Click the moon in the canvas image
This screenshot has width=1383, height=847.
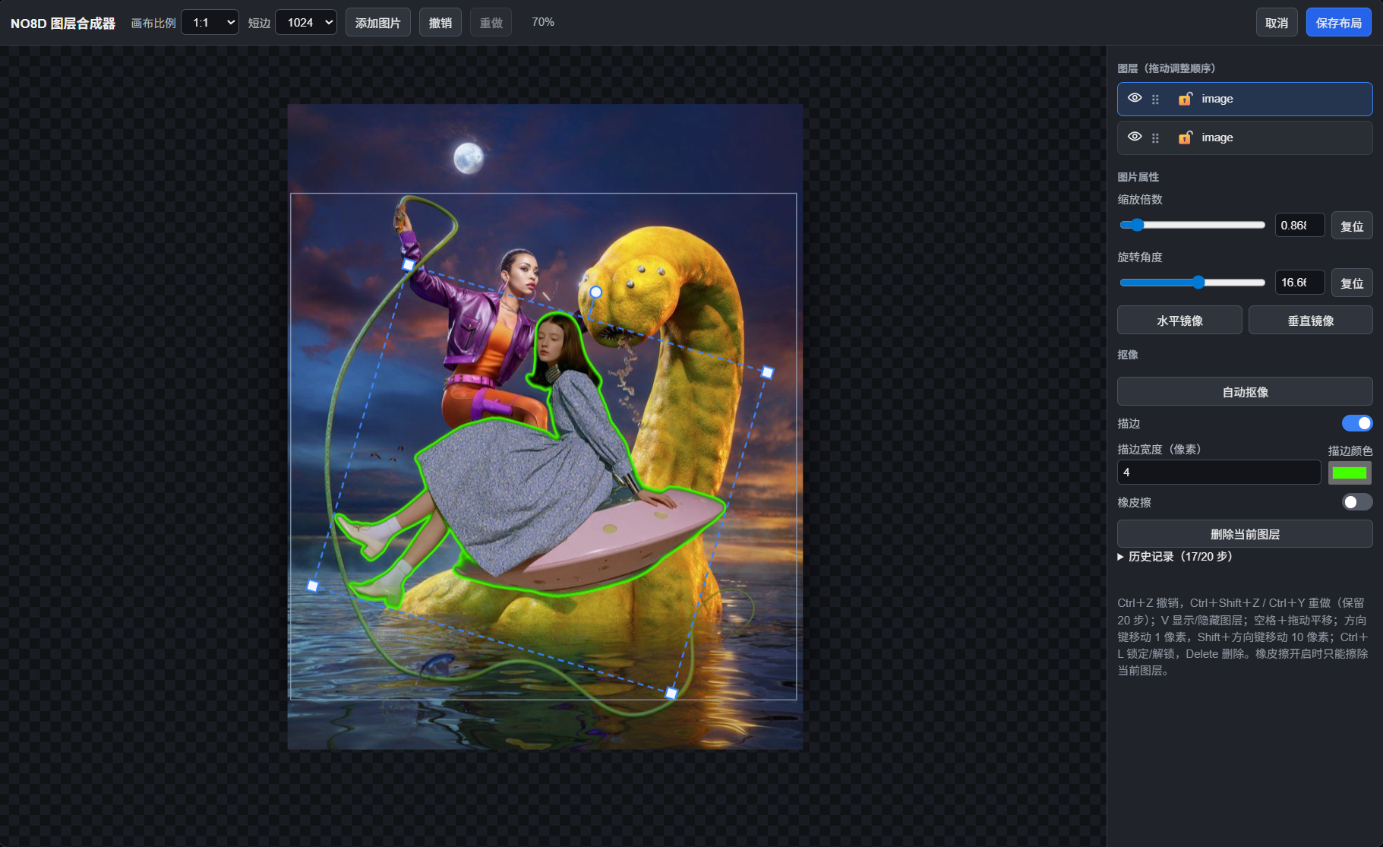pos(469,158)
